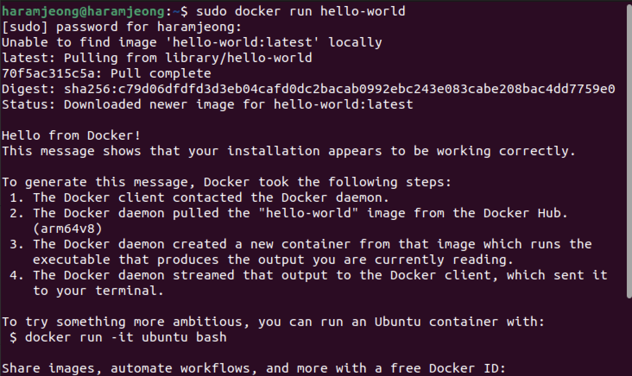This screenshot has height=376, width=632.
Task: Click the 'to your terminal.' line
Action: point(98,291)
